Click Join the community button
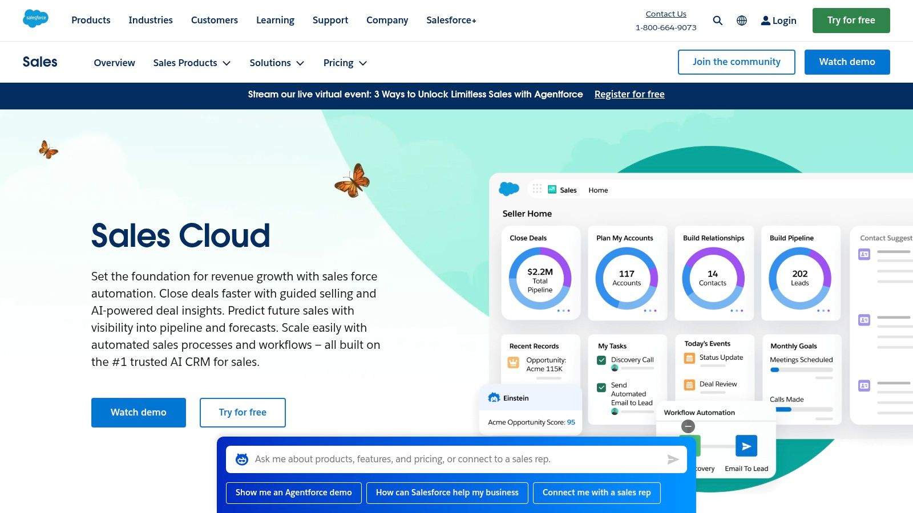The height and width of the screenshot is (513, 913). coord(737,62)
